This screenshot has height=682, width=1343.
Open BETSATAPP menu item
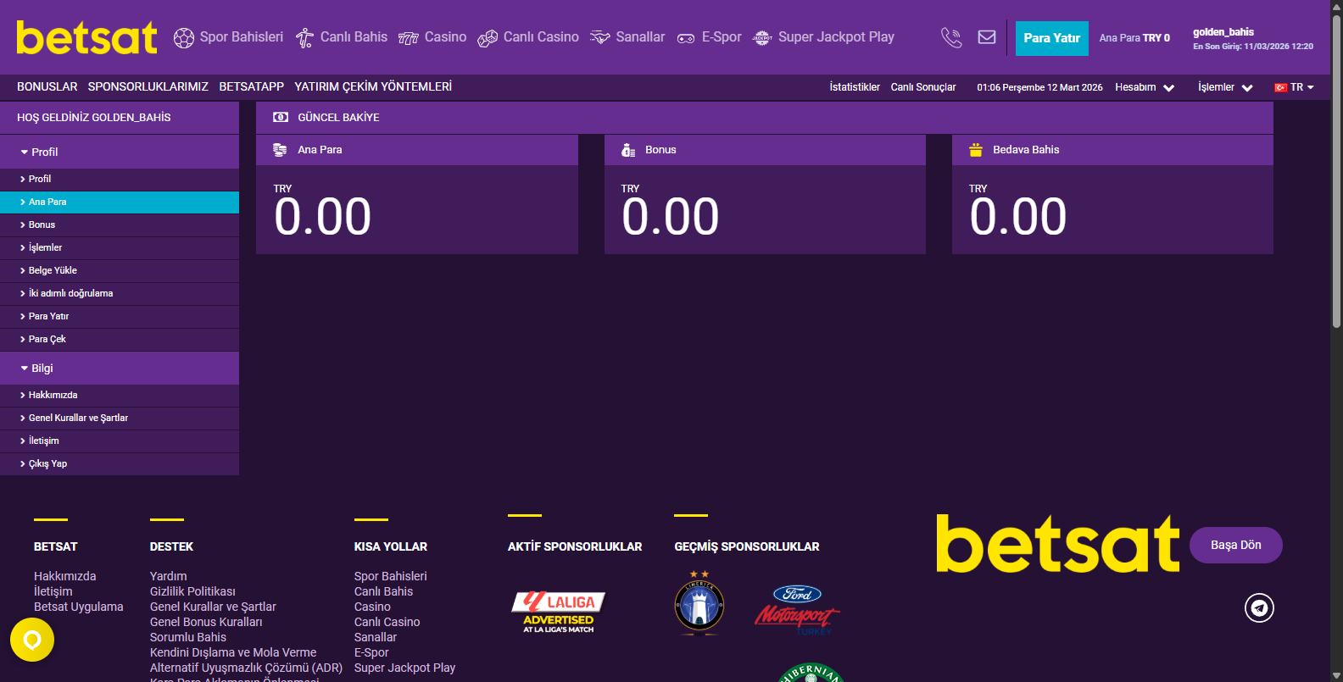[252, 86]
